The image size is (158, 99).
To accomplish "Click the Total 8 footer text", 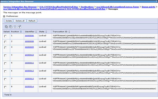I will coord(8,95).
